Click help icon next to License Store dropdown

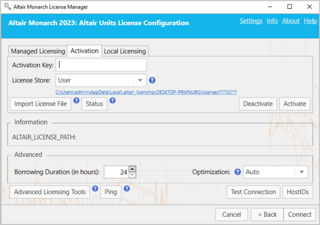(152, 81)
